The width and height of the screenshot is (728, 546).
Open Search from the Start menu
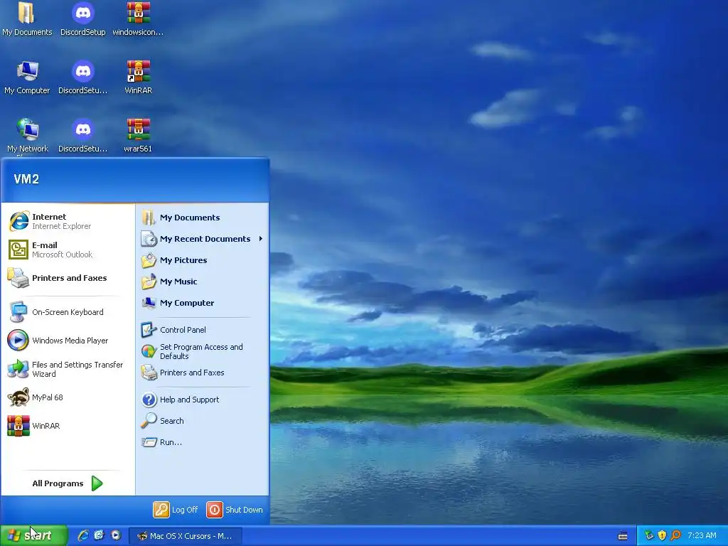pos(202,421)
